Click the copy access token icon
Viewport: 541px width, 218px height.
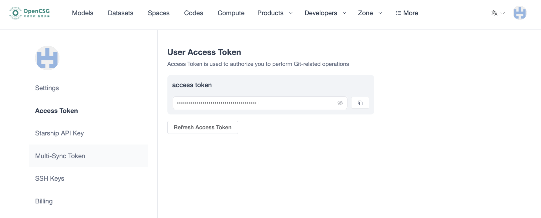[x=360, y=103]
